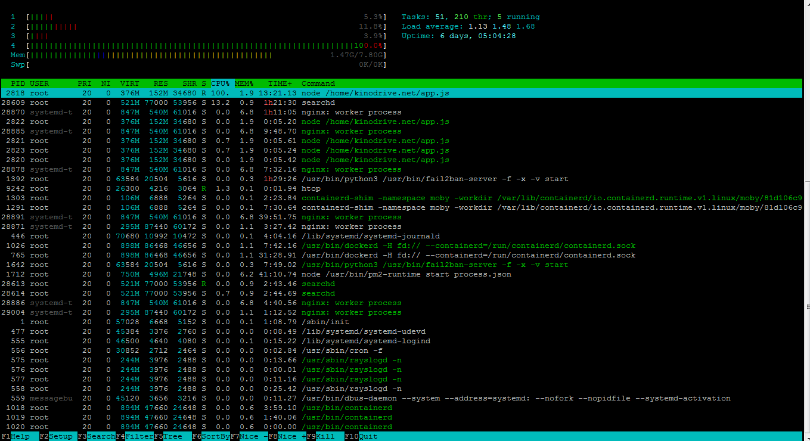Open the F6 SortBy menu

[x=211, y=436]
